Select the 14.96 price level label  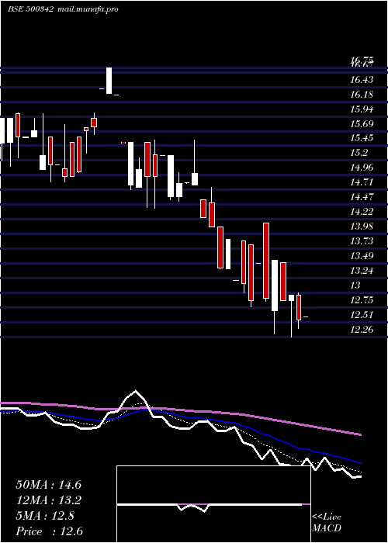tap(362, 168)
